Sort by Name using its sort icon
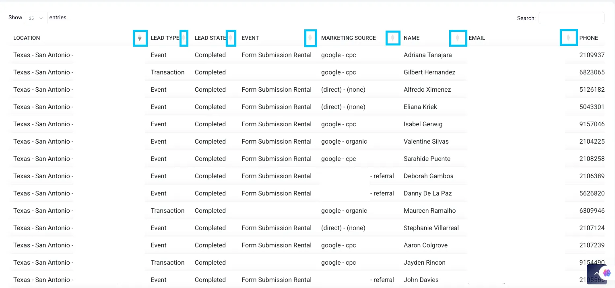615x288 pixels. click(458, 38)
